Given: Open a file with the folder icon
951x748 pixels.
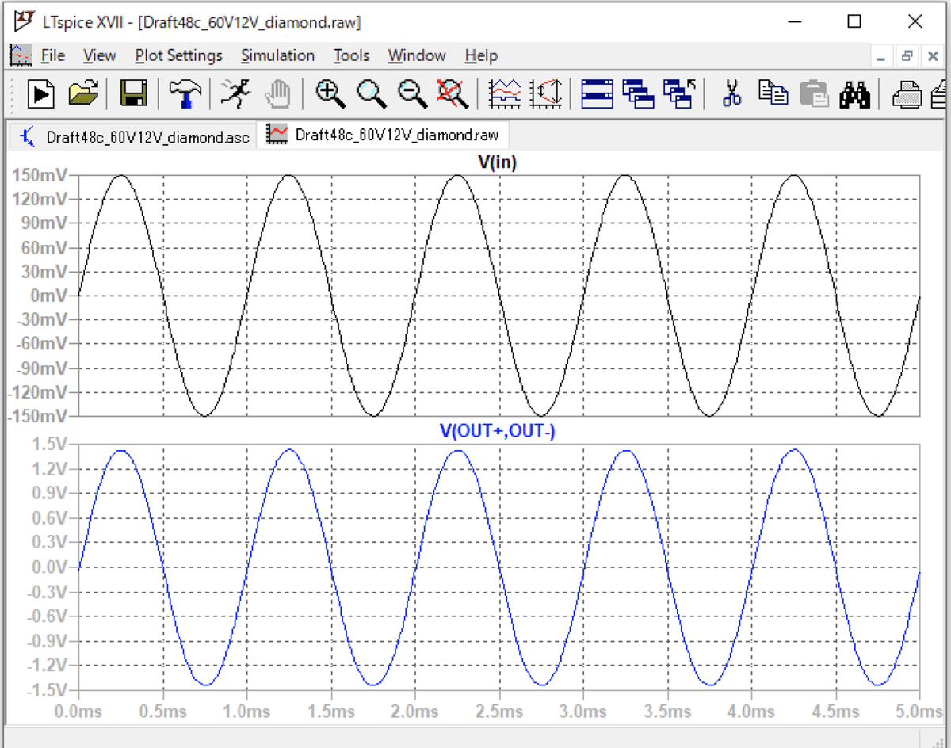Looking at the screenshot, I should 83,94.
